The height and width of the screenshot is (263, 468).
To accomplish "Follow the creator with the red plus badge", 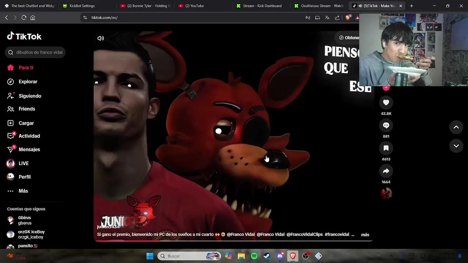I will coord(386,88).
